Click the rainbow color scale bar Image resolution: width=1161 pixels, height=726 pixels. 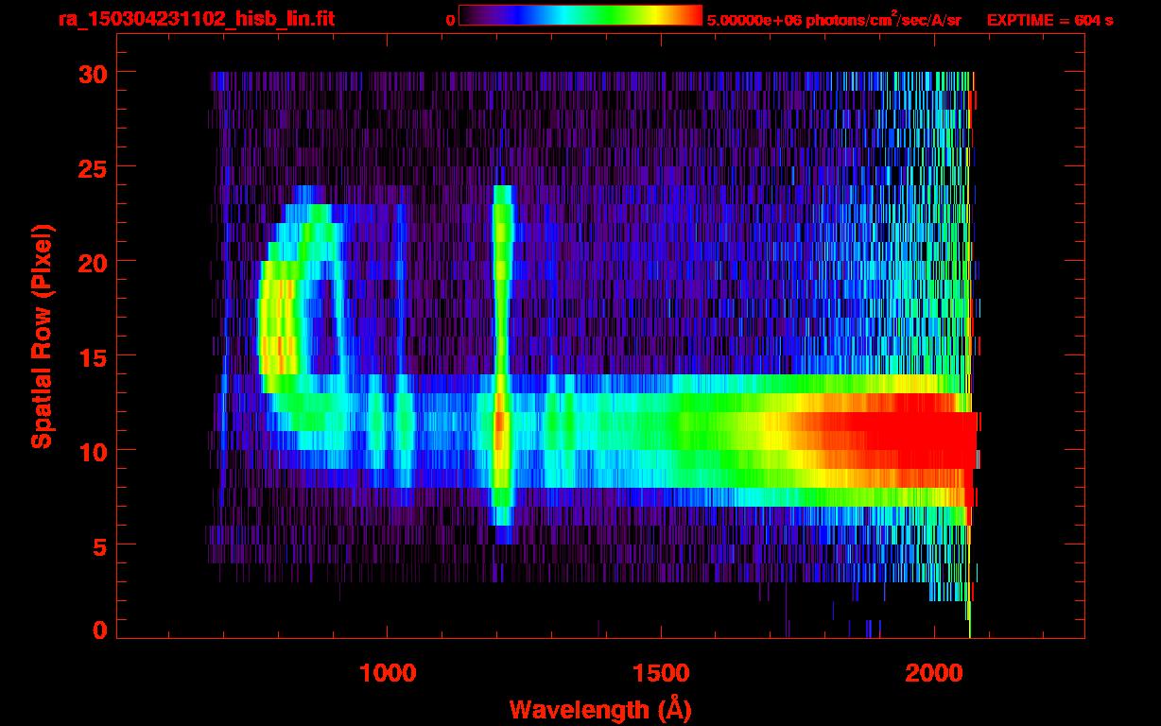coord(580,16)
